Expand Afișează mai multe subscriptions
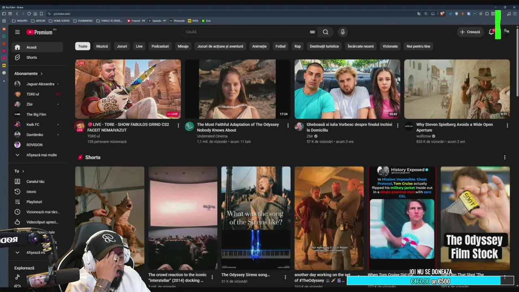 coord(37,155)
